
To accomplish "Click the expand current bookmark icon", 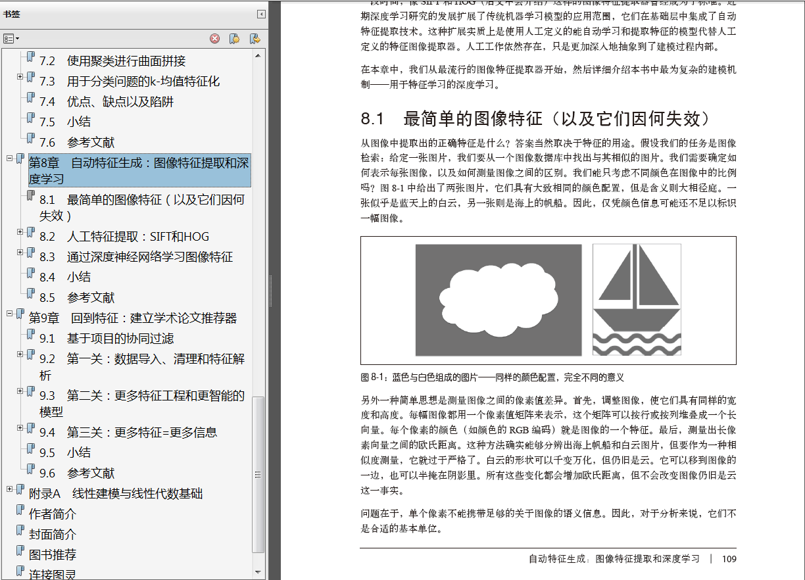I will 255,39.
